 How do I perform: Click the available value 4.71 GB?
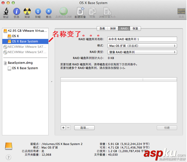(113, 148)
